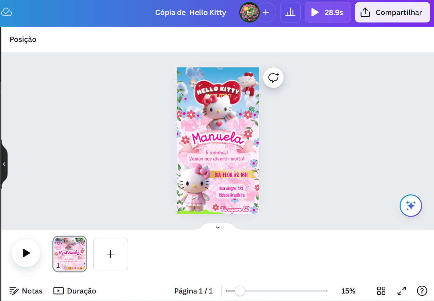
Task: Click the Cópia de Hello Kitty title
Action: point(191,12)
